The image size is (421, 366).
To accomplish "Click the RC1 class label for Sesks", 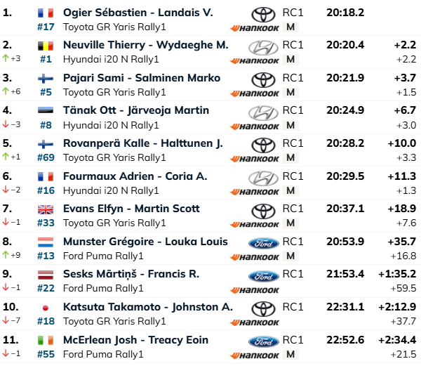I will 293,274.
